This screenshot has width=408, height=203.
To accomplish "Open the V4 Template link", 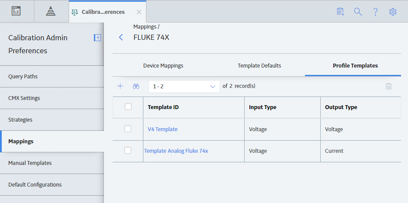I will [163, 129].
